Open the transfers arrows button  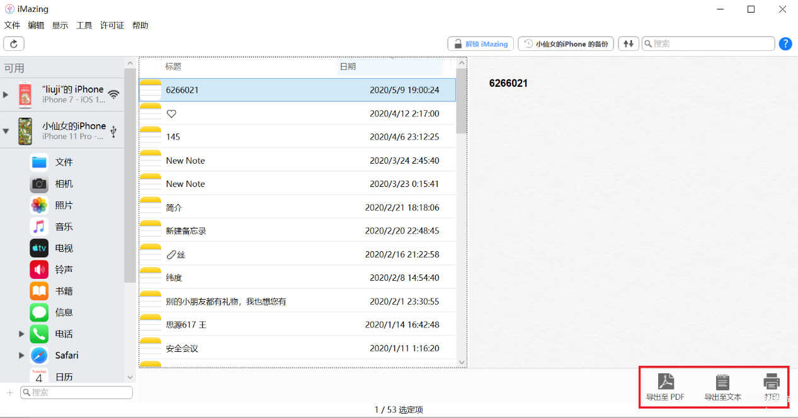tap(627, 43)
